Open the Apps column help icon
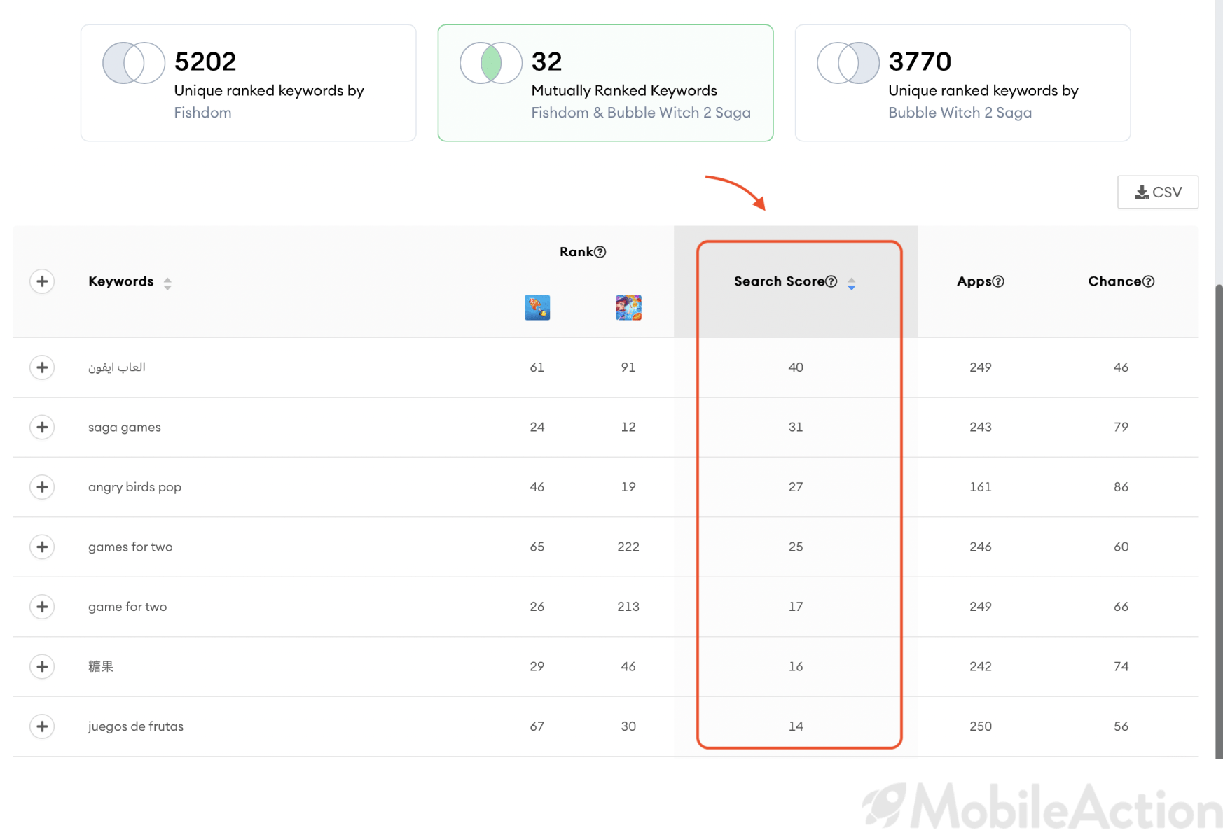Viewport: 1223px width, 830px height. 999,281
